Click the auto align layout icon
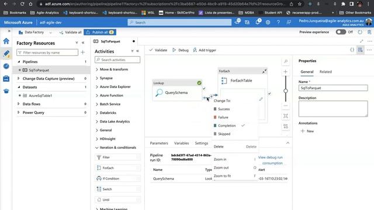The image size is (374, 210). [286, 126]
